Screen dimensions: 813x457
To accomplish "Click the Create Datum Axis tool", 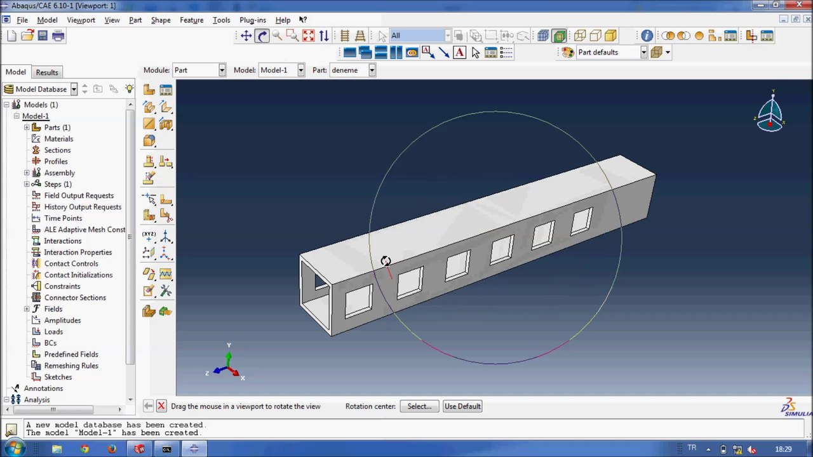I will point(166,236).
